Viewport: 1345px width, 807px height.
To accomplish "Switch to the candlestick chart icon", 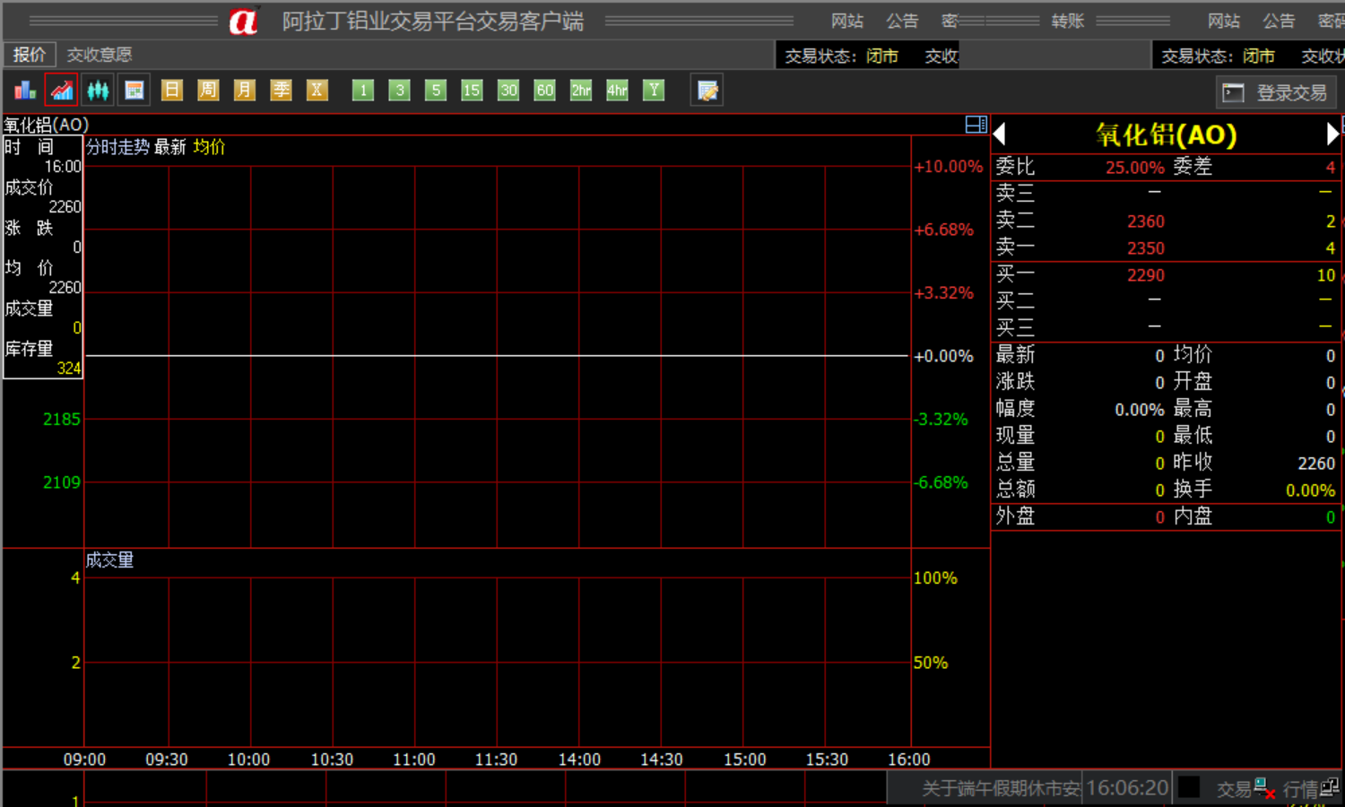I will coord(98,91).
